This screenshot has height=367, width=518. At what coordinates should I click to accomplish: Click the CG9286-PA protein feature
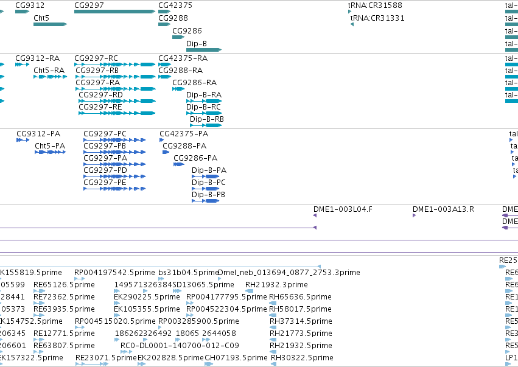pyautogui.click(x=179, y=164)
